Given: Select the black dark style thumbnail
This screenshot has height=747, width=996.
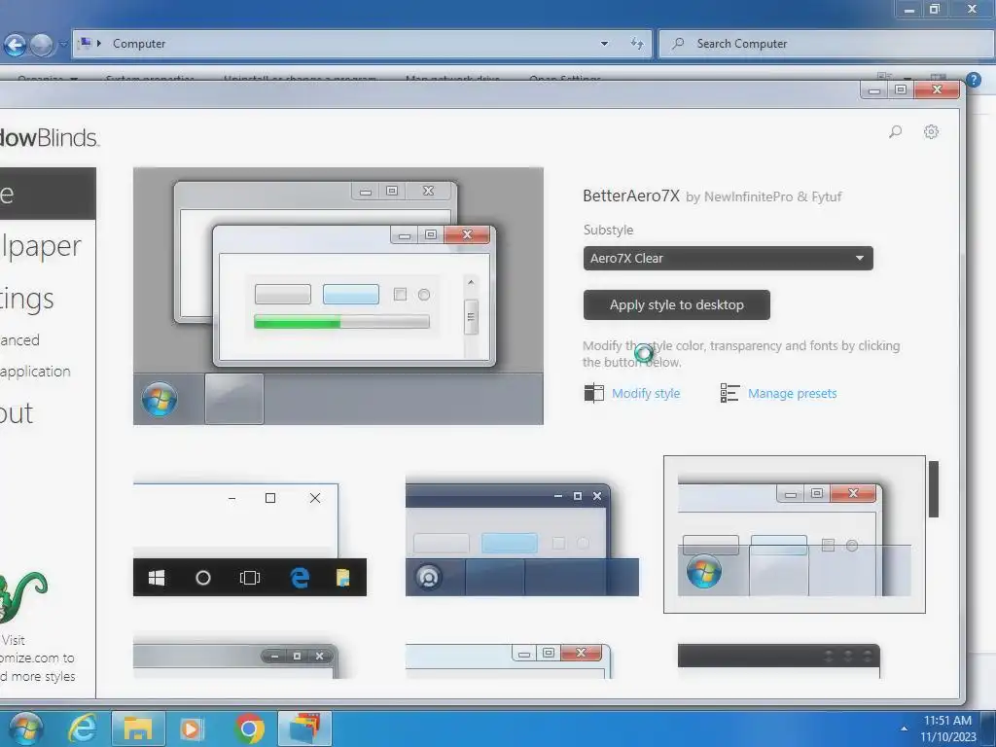Looking at the screenshot, I should [x=779, y=660].
